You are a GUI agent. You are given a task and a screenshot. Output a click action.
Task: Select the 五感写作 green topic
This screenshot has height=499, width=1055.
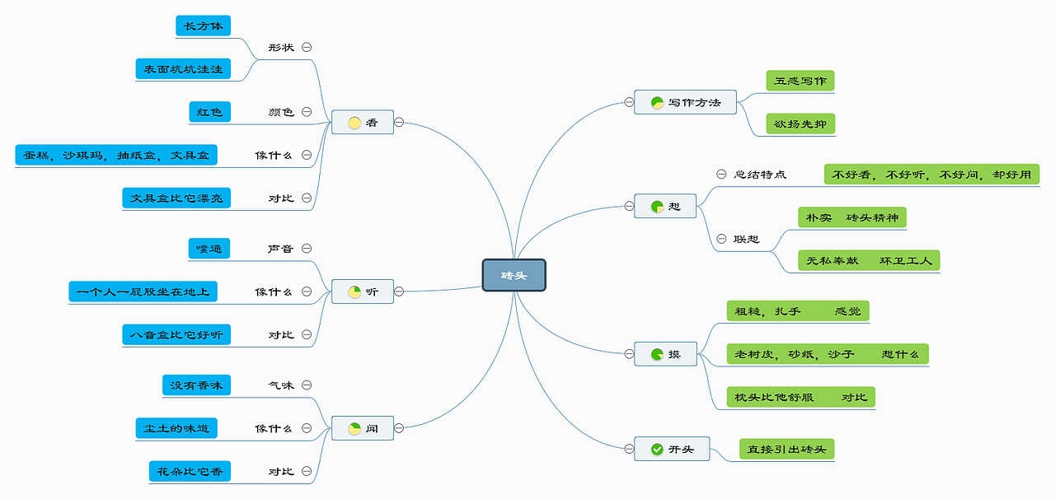click(x=800, y=81)
